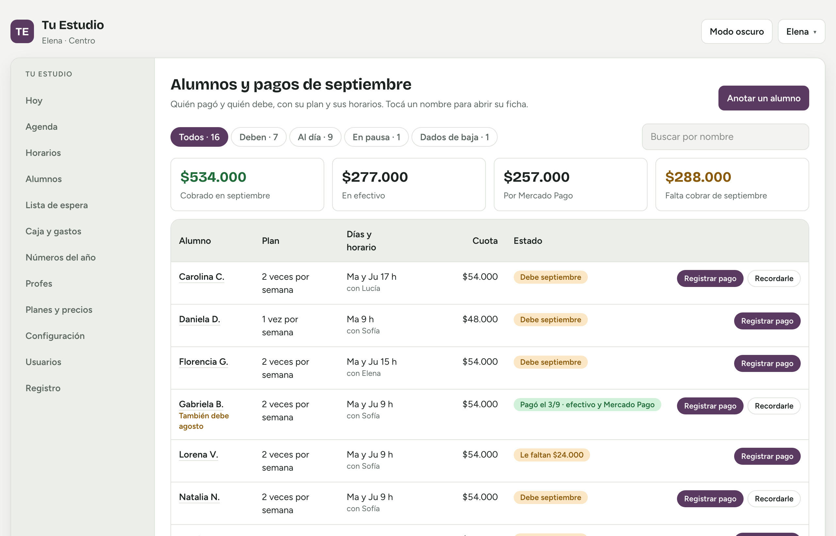Register payment for Florencia G.
This screenshot has width=836, height=536.
point(767,363)
